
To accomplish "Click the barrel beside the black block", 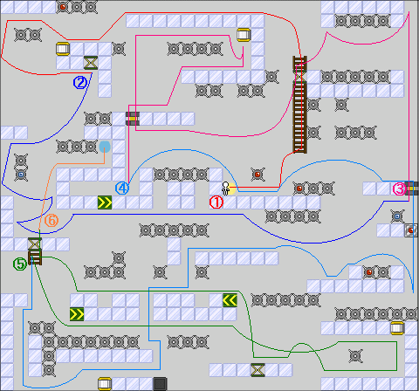I will pos(105,384).
